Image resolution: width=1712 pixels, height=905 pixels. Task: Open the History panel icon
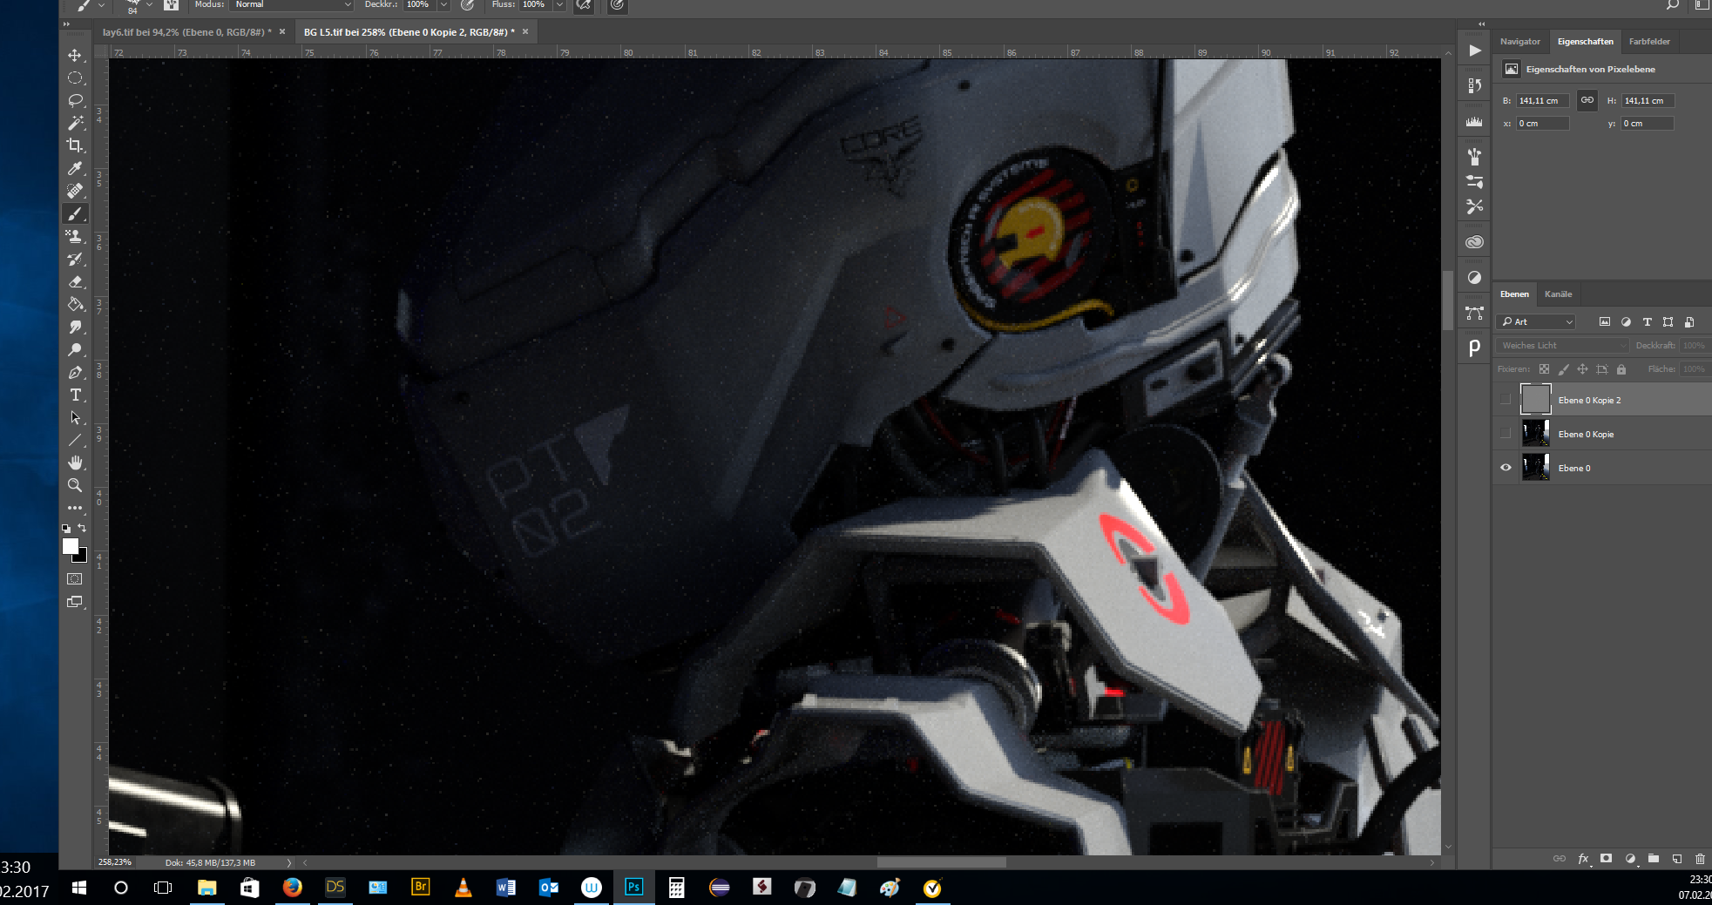tap(1474, 85)
